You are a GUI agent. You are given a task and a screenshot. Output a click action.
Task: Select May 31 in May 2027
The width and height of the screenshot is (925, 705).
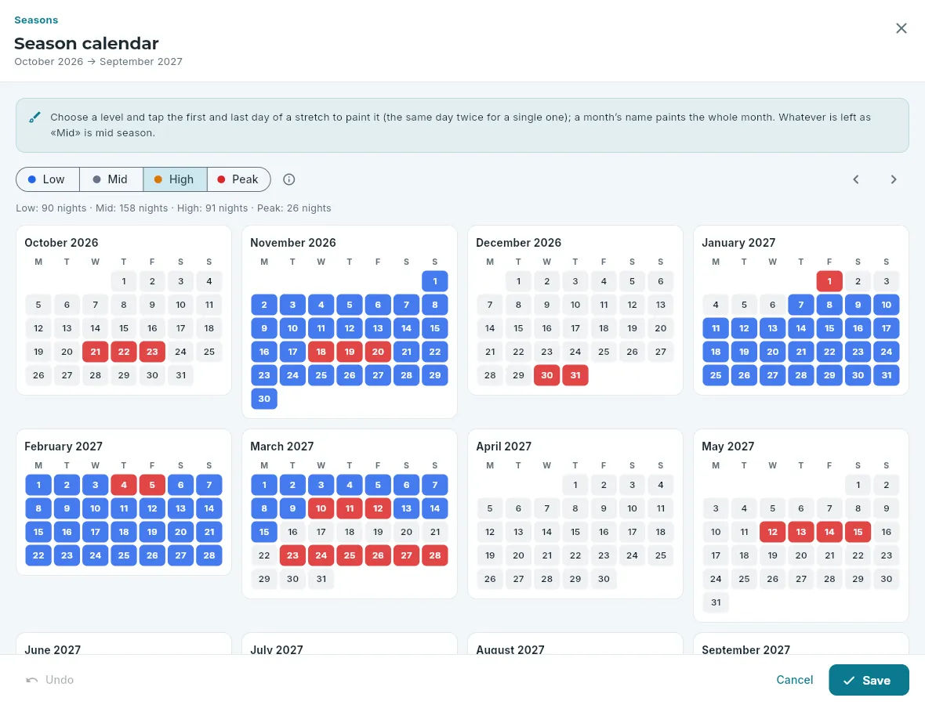716,602
